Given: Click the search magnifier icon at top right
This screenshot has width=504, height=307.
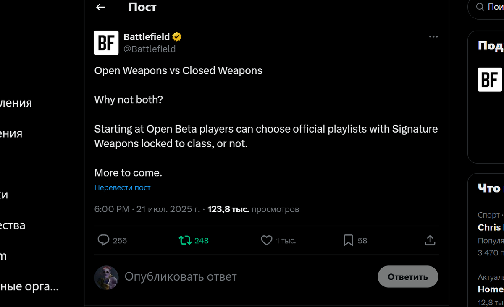Looking at the screenshot, I should tap(479, 7).
